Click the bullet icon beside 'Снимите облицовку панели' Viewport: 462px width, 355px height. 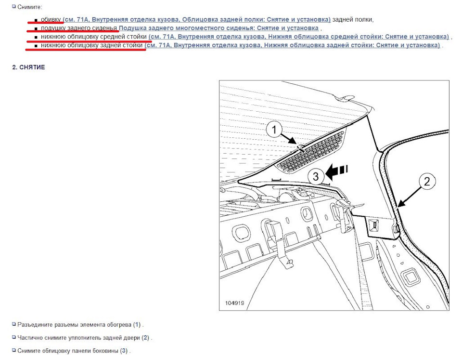14,351
